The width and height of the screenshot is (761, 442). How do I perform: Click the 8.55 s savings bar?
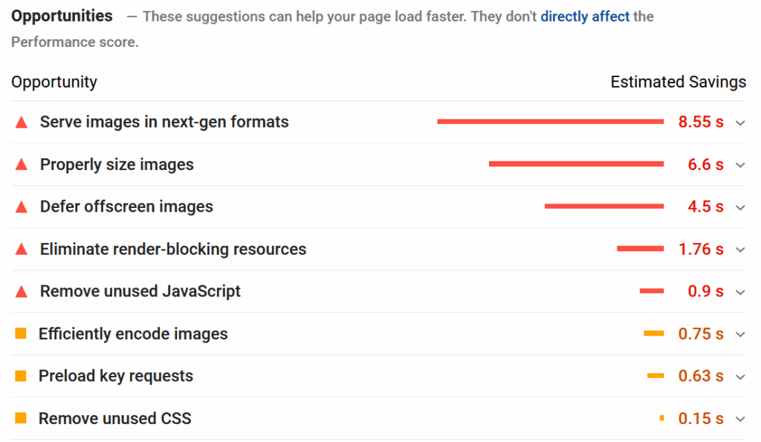coord(550,122)
